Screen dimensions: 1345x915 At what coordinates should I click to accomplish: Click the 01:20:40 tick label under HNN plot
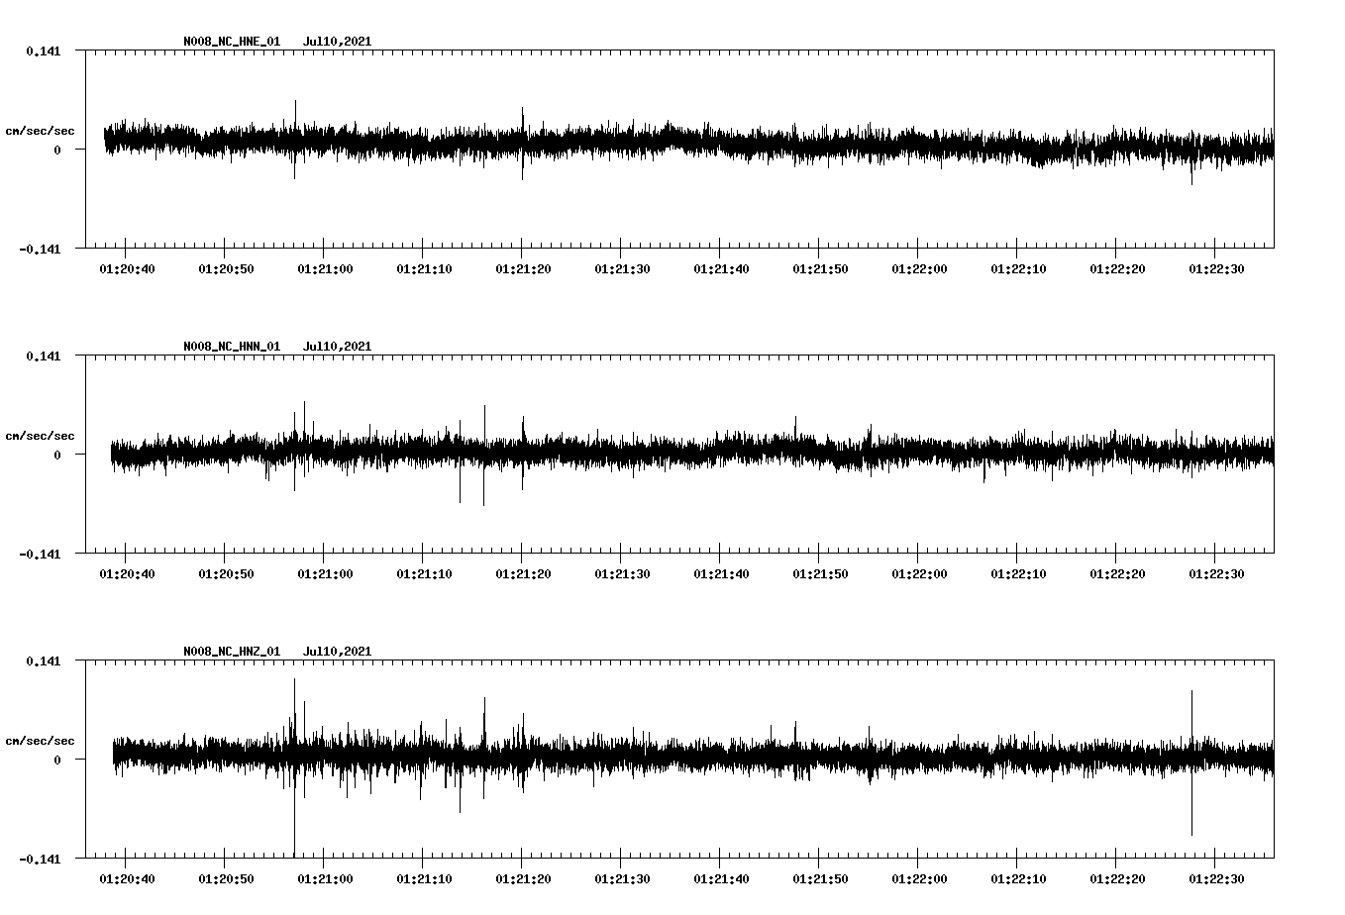pyautogui.click(x=126, y=574)
